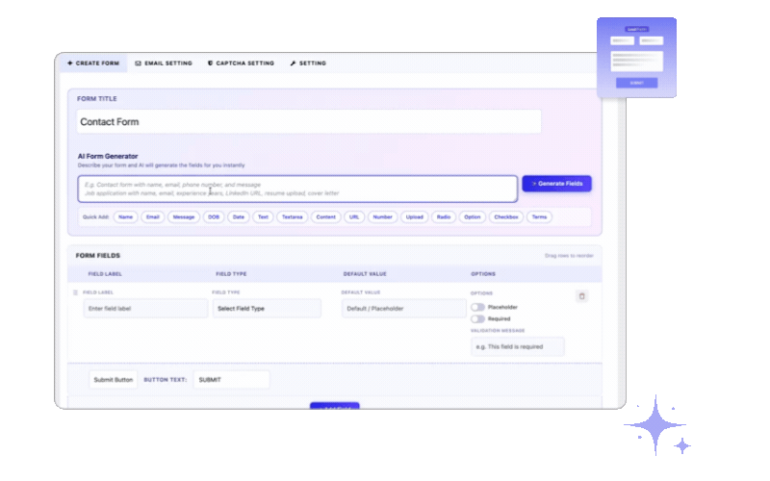This screenshot has width=770, height=481.
Task: Click the drag handle icon of the field row
Action: coord(75,292)
